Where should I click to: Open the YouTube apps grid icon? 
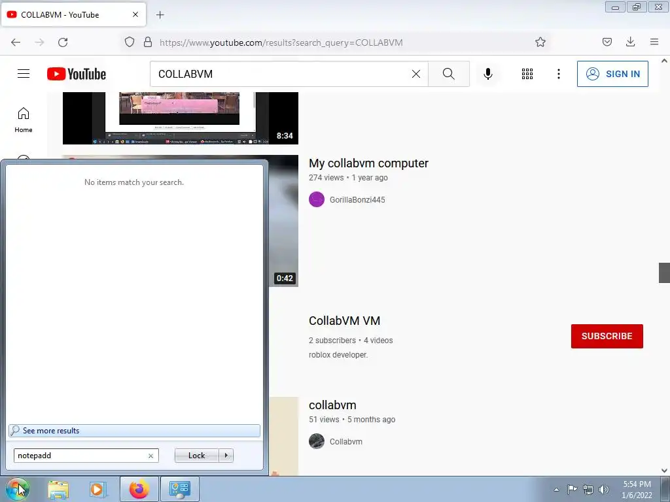[527, 74]
